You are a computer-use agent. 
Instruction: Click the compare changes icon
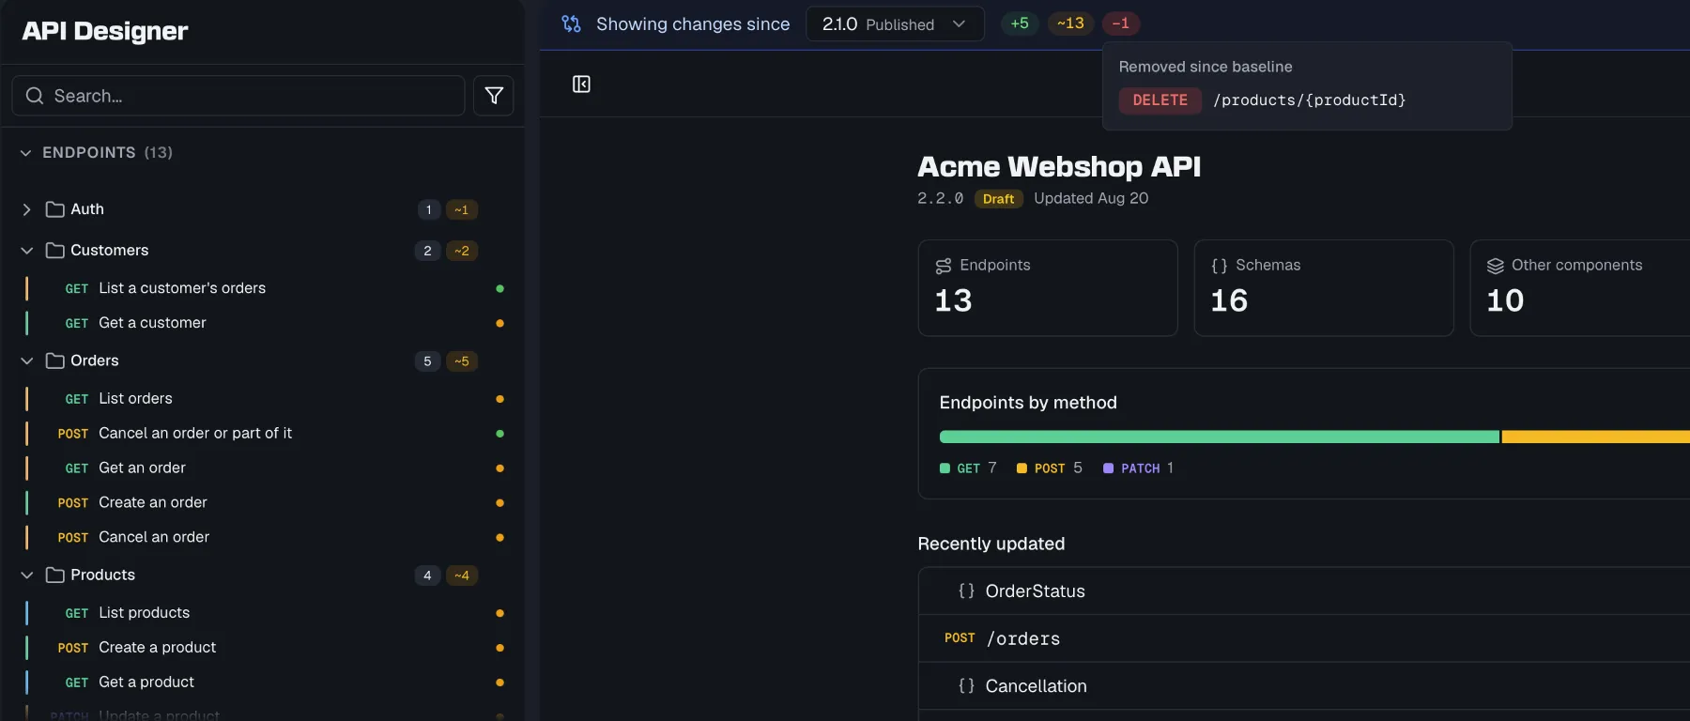[571, 23]
